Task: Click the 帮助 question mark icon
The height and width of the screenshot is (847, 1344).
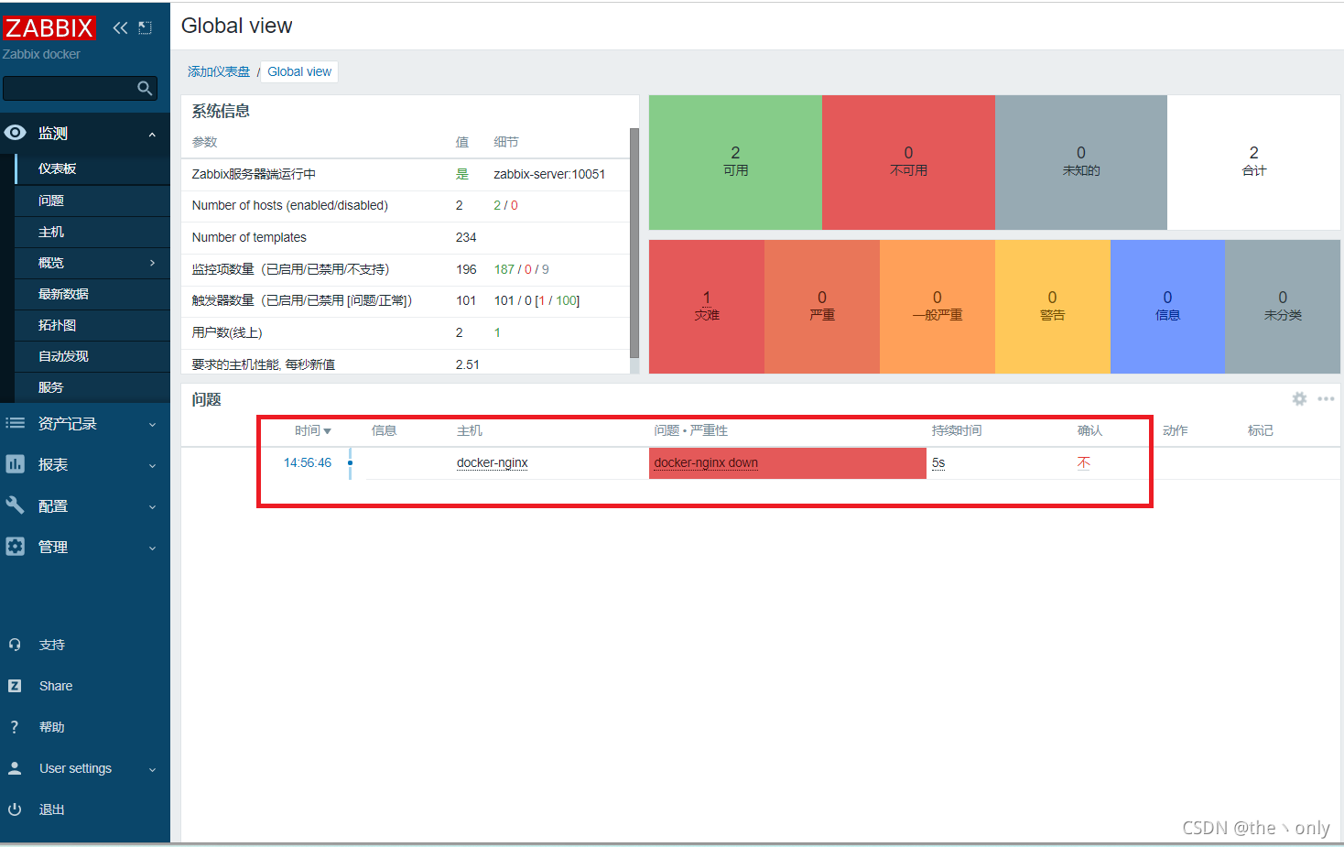Action: tap(15, 727)
